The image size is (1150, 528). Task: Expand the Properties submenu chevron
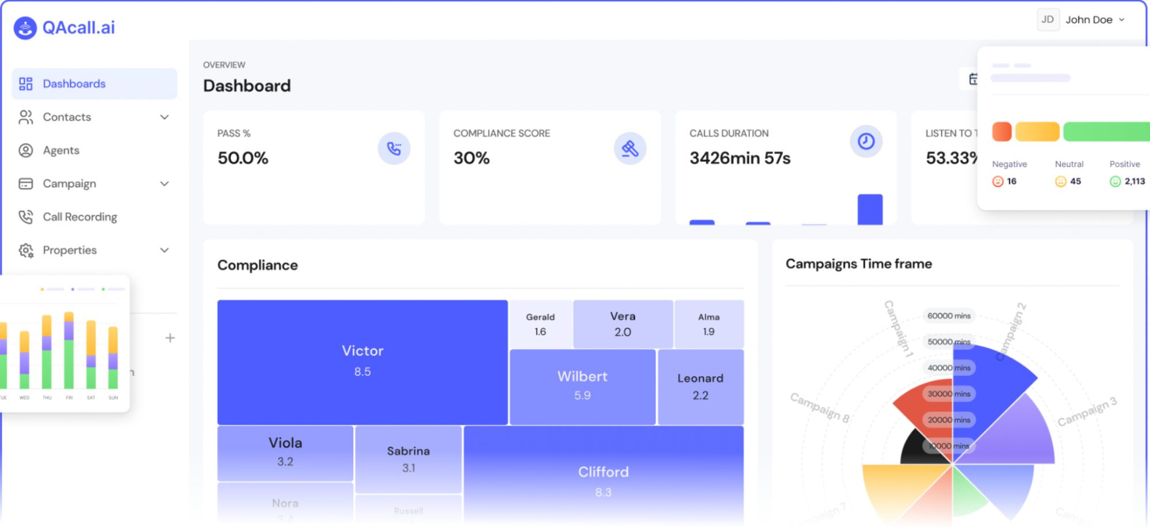(x=165, y=250)
